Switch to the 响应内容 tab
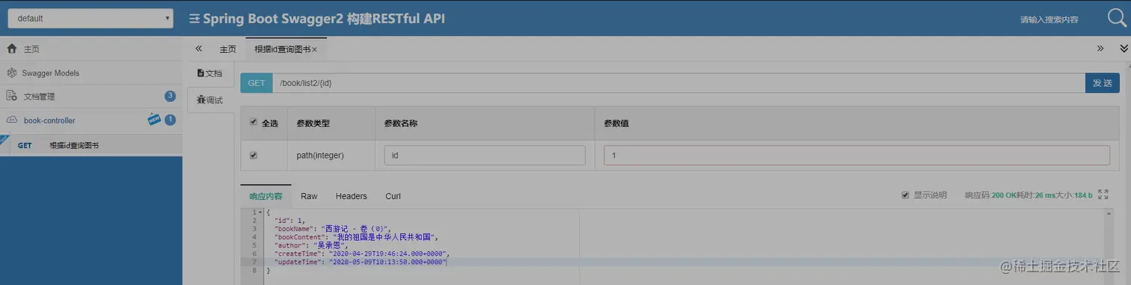 [266, 196]
